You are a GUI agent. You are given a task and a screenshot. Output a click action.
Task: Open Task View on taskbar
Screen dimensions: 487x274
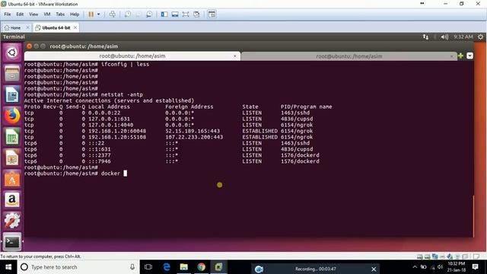[x=148, y=267]
